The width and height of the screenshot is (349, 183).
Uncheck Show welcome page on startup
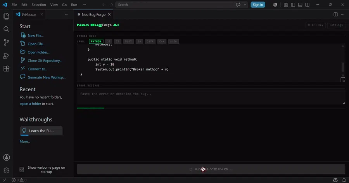pyautogui.click(x=22, y=169)
